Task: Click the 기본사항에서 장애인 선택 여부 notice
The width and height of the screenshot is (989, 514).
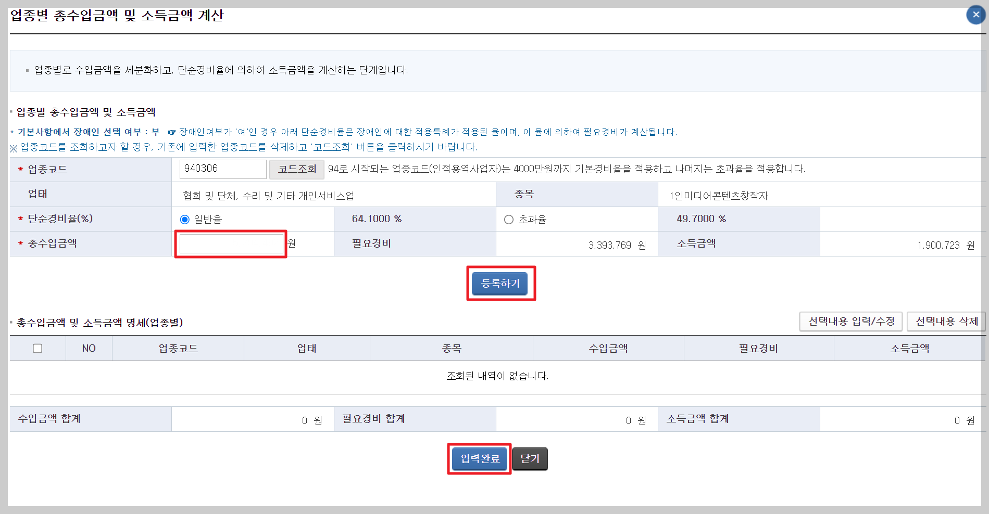Action: [x=88, y=132]
